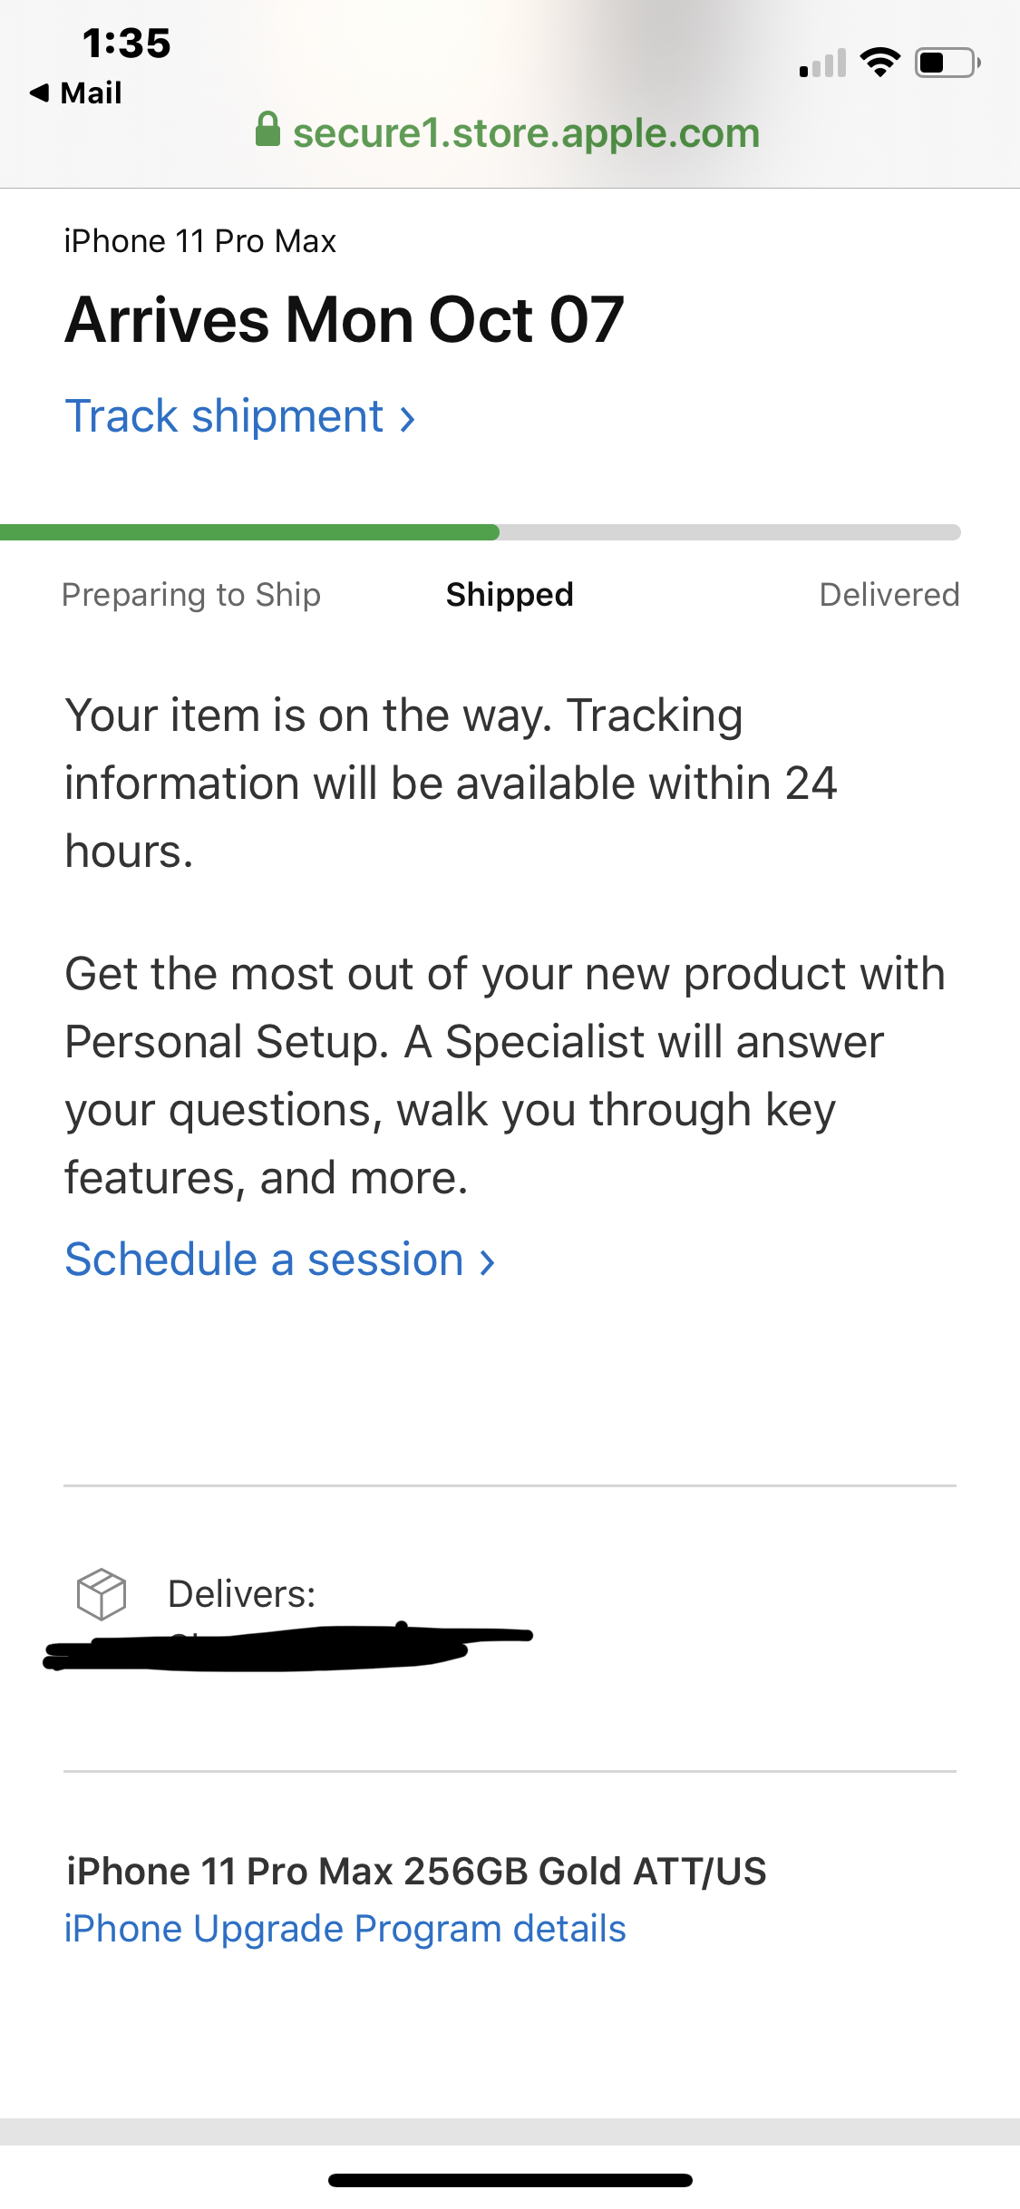Tap the chevron after Schedule a session
This screenshot has width=1020, height=2209.
click(488, 1262)
